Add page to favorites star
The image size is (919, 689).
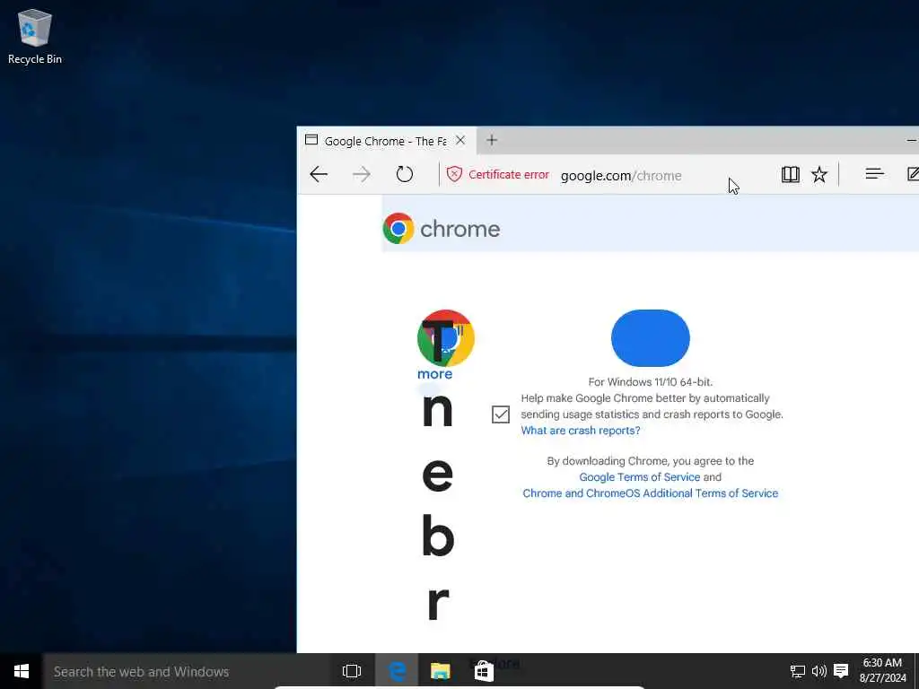coord(818,174)
